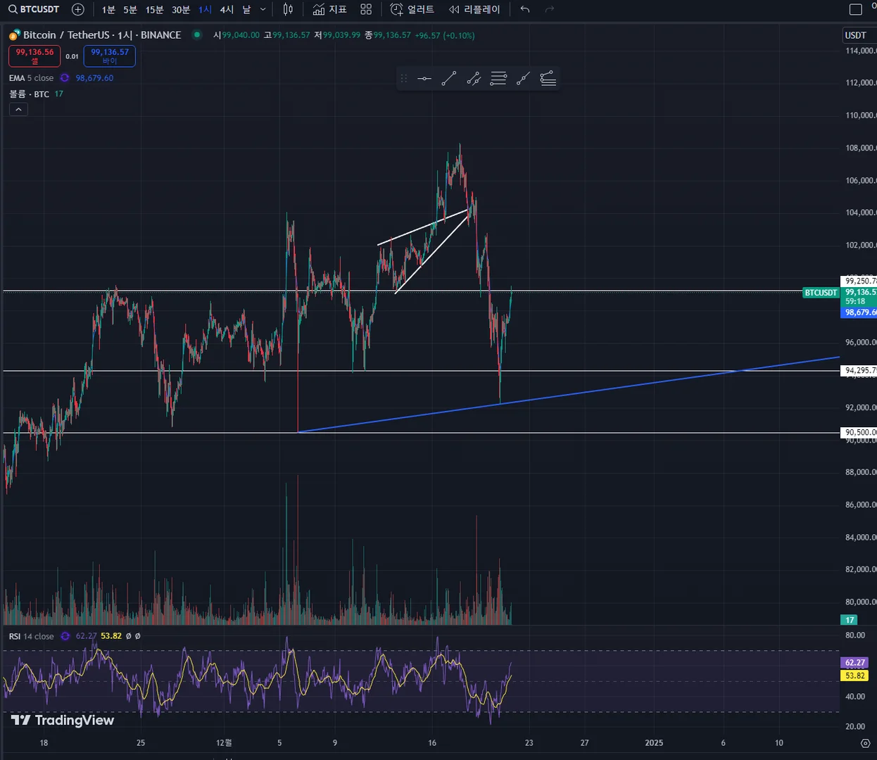
Task: Expand the timeframe dropdown chevron
Action: click(263, 9)
